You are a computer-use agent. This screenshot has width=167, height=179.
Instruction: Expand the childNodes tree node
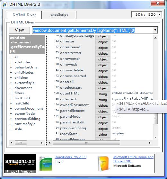[x=11, y=72]
